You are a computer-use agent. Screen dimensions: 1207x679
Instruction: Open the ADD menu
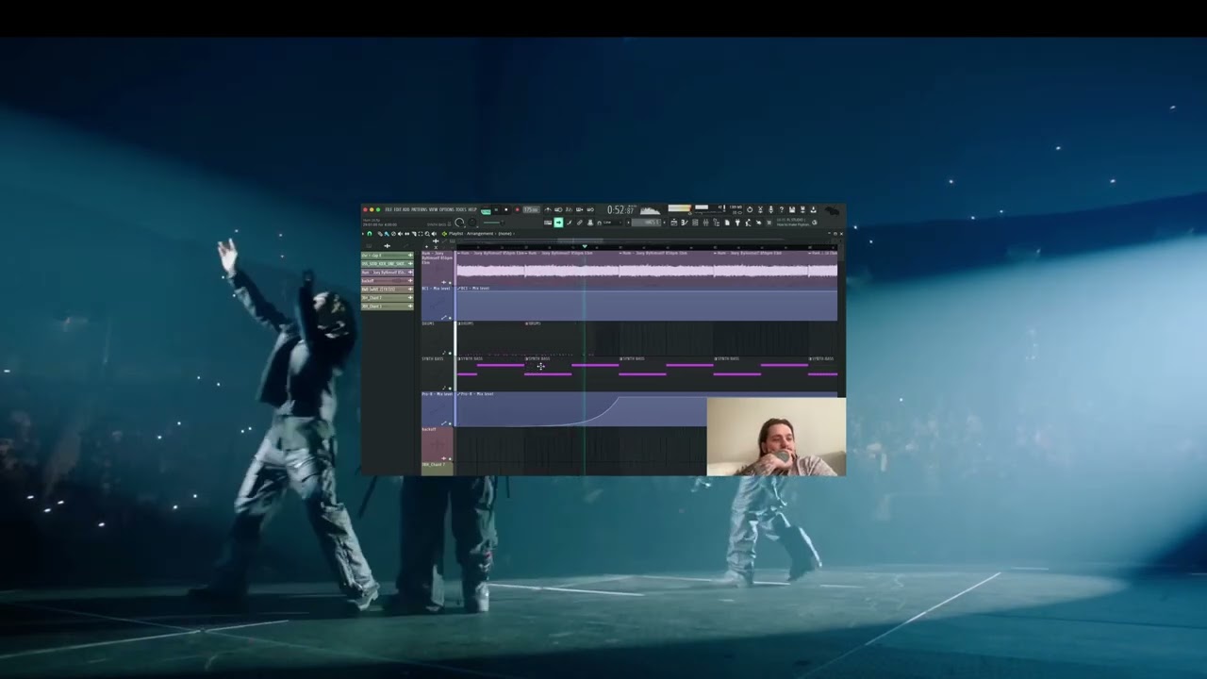406,209
